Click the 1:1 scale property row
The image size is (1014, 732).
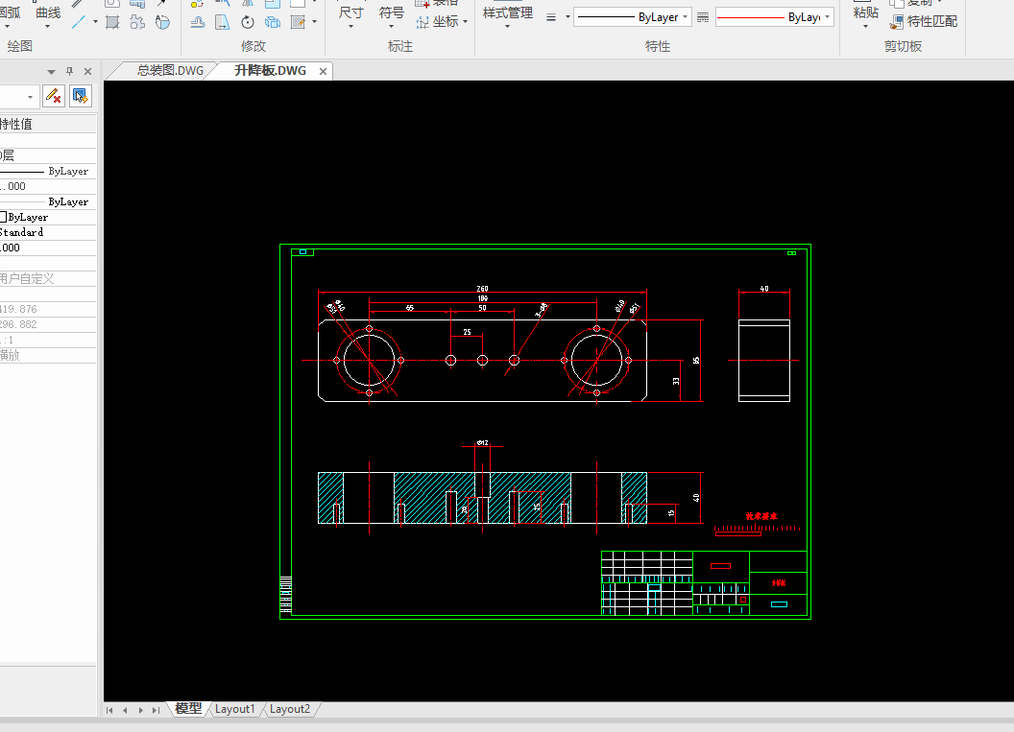point(48,340)
